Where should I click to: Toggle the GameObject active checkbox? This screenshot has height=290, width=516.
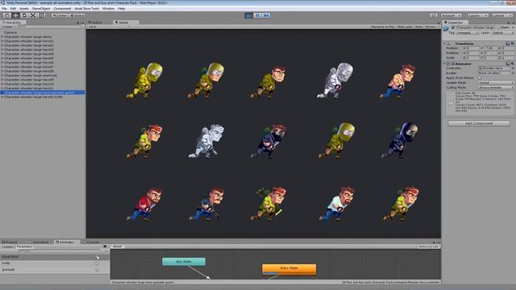[453, 28]
